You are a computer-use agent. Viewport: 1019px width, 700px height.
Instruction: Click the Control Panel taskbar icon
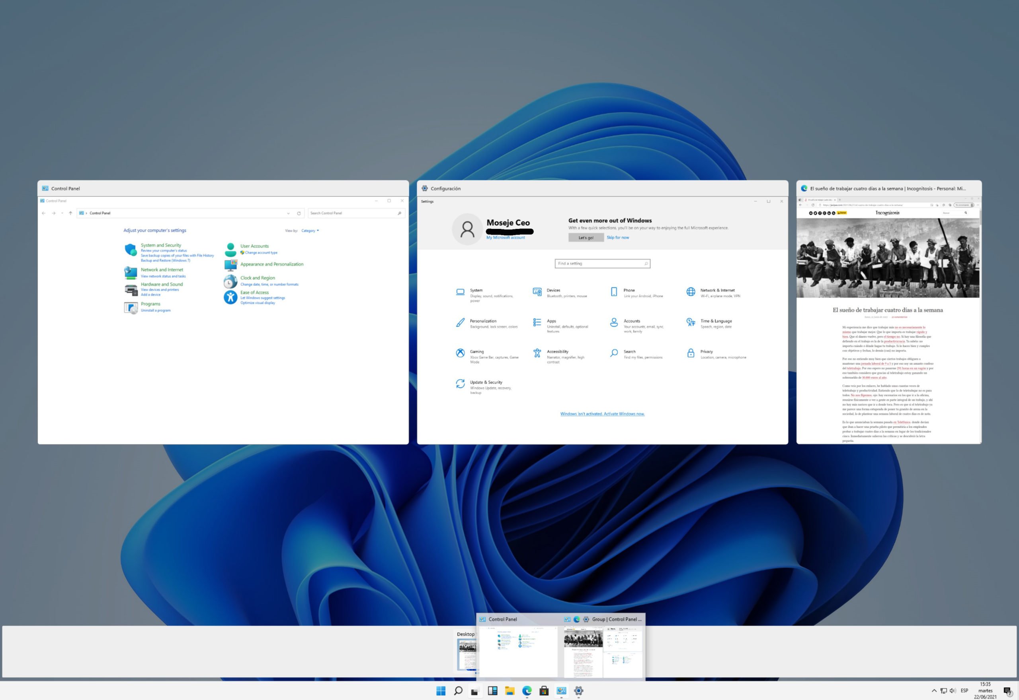click(x=561, y=691)
